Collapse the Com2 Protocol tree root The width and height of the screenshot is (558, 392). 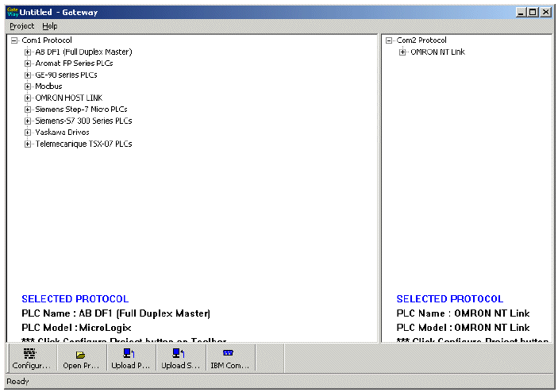pos(389,40)
